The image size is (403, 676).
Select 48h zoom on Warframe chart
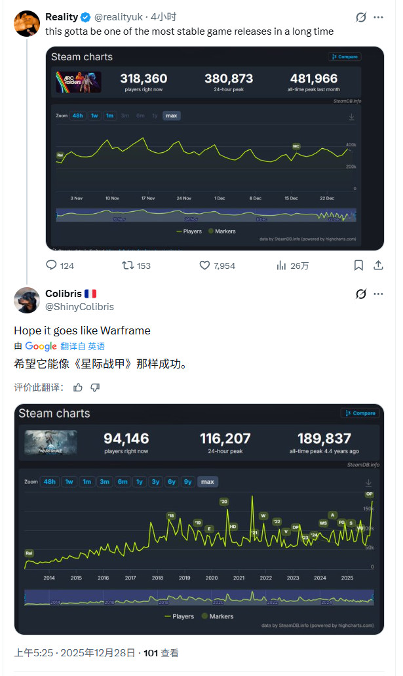(50, 482)
